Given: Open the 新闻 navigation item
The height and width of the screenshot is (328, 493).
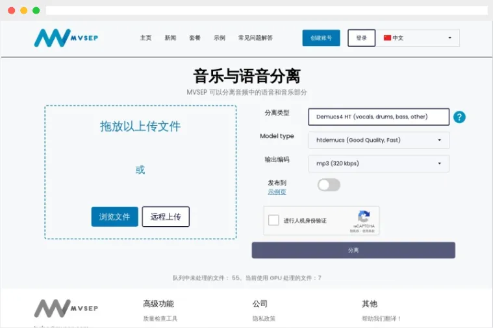Looking at the screenshot, I should pos(170,38).
